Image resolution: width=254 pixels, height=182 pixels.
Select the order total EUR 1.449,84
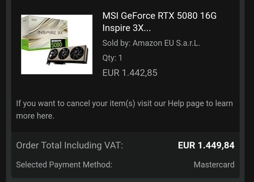tap(206, 146)
